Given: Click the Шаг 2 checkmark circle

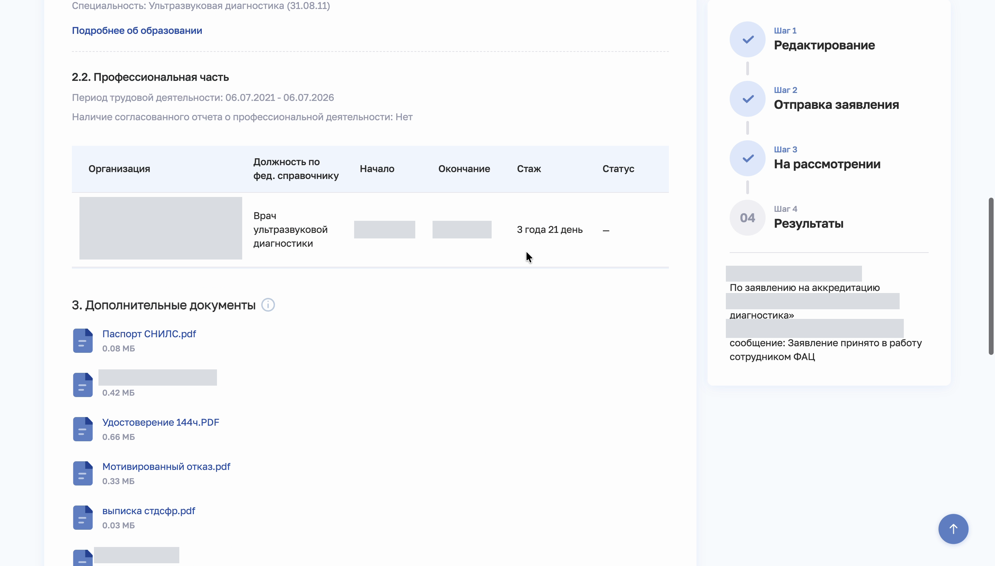Looking at the screenshot, I should 747,99.
